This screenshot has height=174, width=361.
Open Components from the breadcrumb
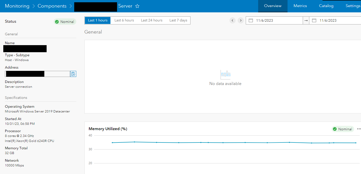point(52,6)
